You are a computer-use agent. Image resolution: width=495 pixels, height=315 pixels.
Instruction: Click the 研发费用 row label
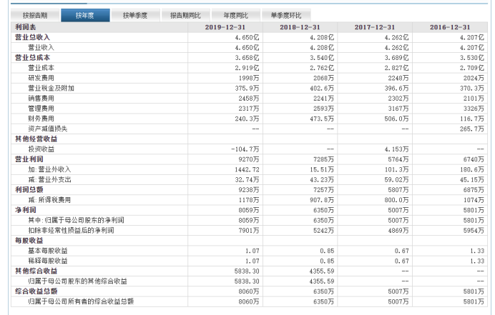click(41, 78)
